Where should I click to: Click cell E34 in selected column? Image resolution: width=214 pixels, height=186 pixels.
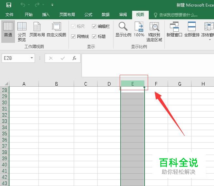[x=132, y=127]
